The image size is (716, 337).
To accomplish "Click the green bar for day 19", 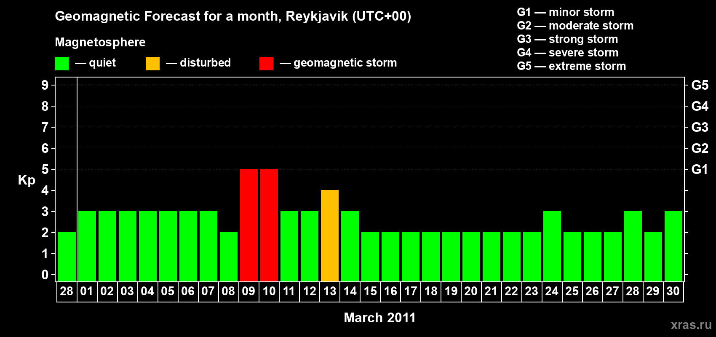I will pos(451,257).
